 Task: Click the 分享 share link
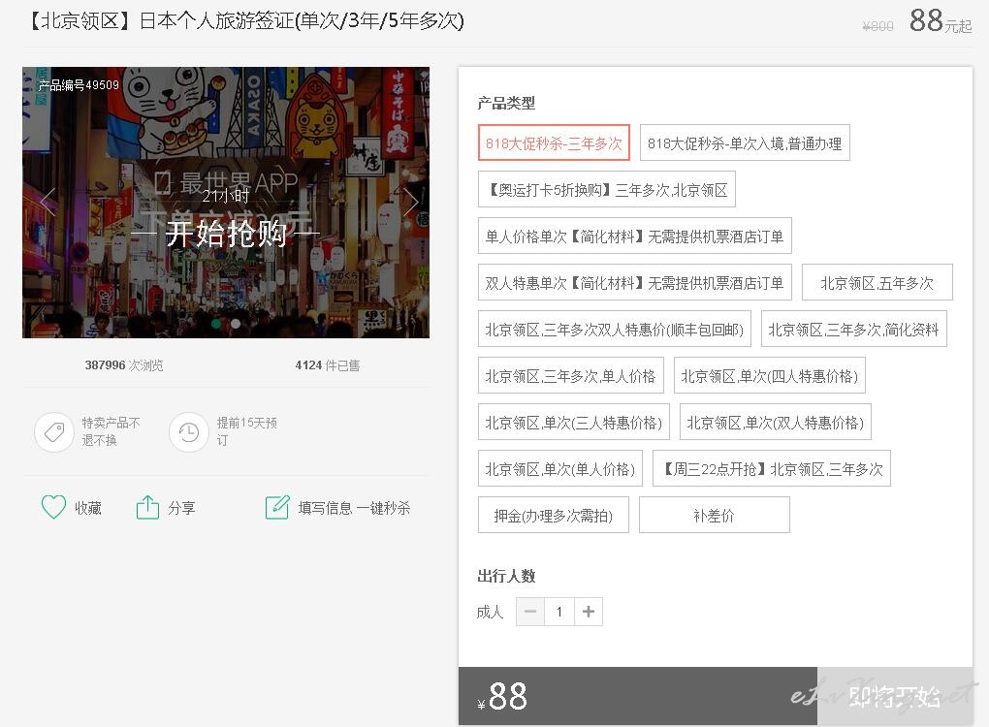(181, 508)
